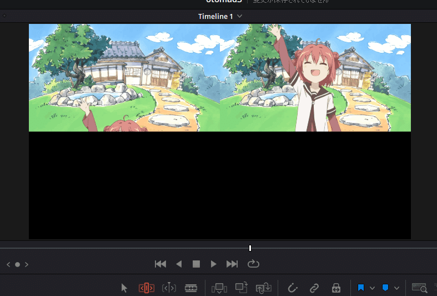The height and width of the screenshot is (296, 437).
Task: Click the small dot at viewer top-left
Action: click(4, 16)
